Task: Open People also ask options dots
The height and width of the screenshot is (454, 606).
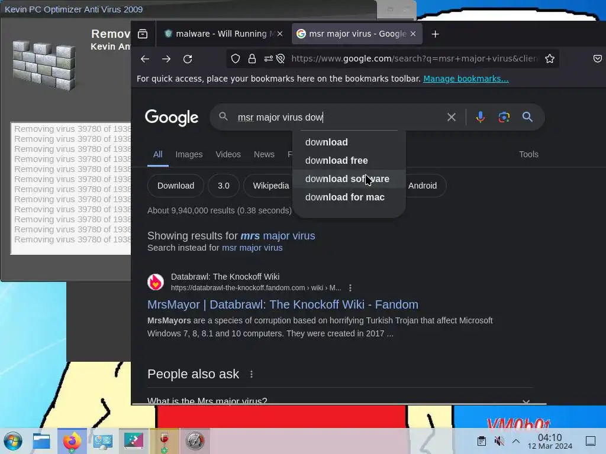Action: [252, 374]
